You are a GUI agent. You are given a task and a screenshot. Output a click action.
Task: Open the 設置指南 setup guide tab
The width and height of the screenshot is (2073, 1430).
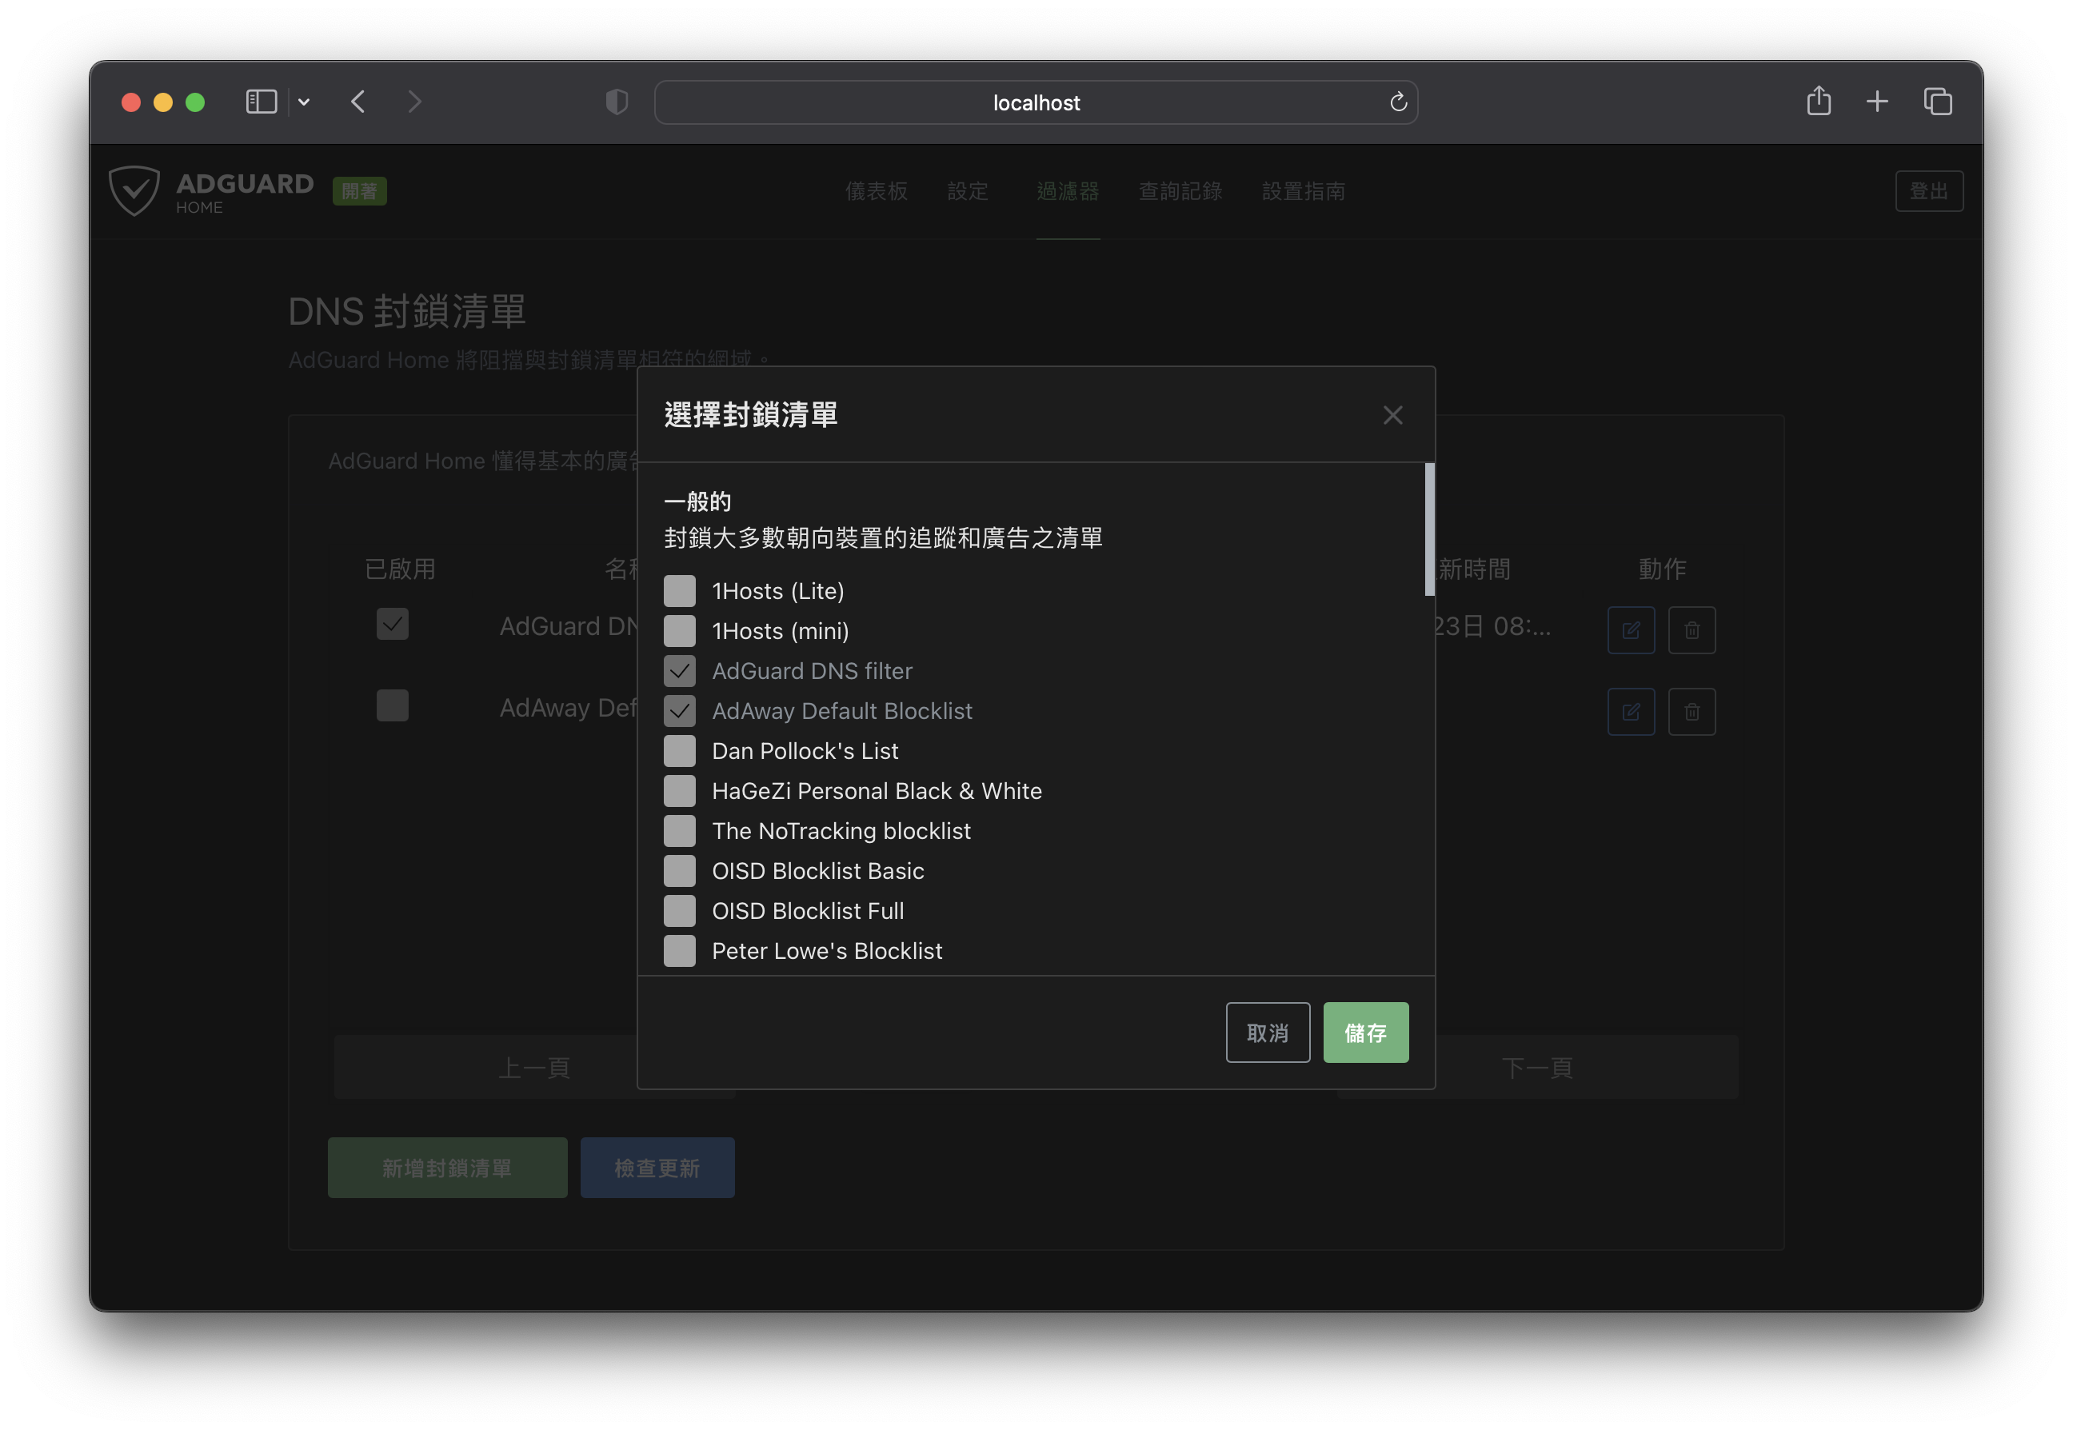pyautogui.click(x=1303, y=191)
